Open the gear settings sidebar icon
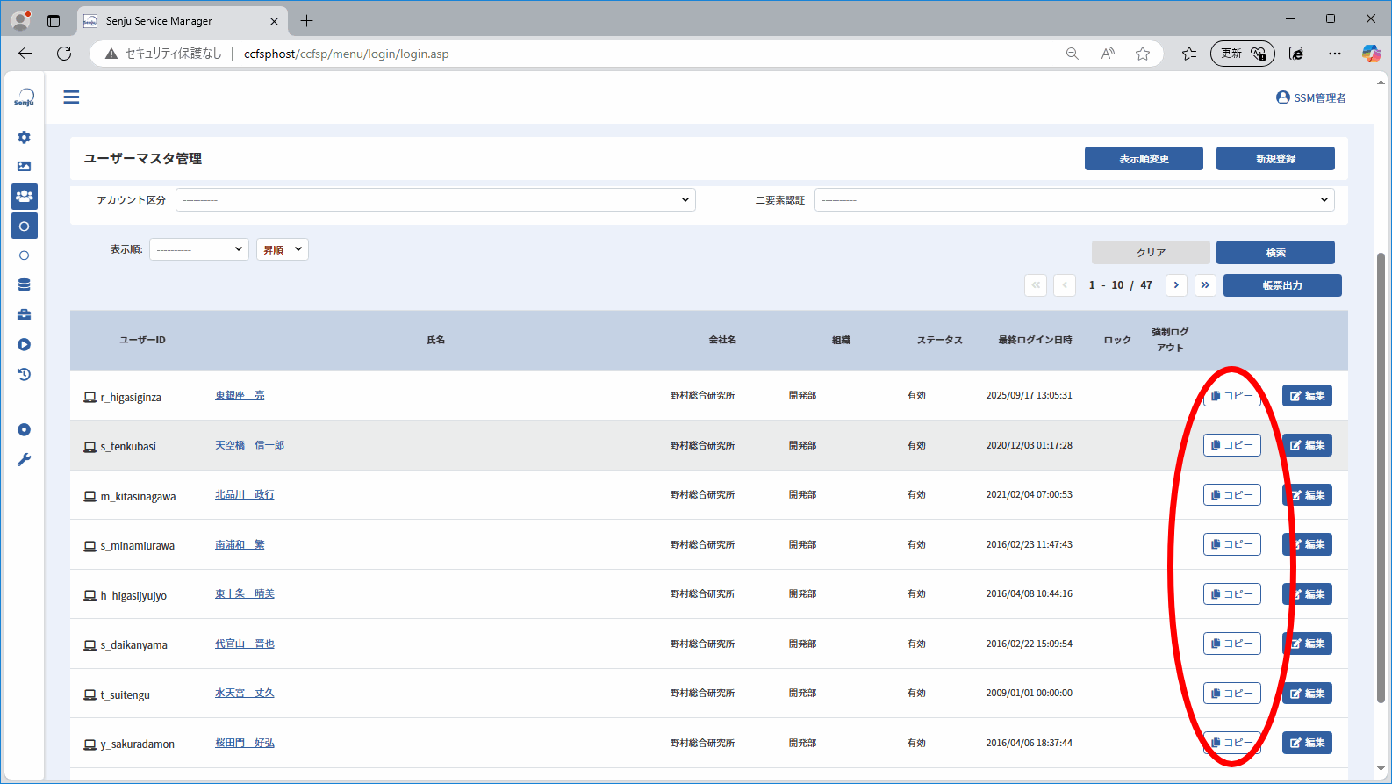 tap(25, 137)
